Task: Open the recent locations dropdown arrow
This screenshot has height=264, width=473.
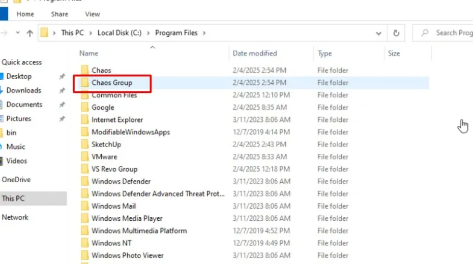Action: pyautogui.click(x=18, y=33)
